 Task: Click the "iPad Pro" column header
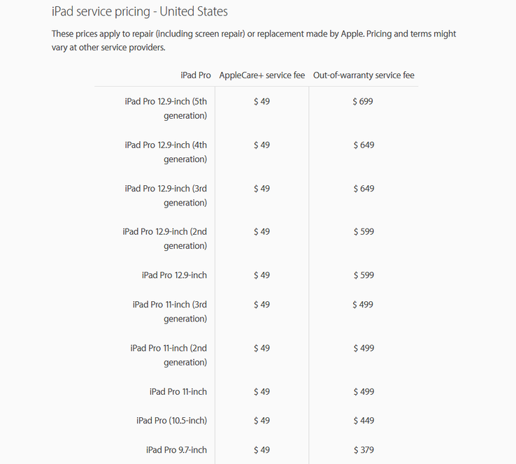(x=195, y=75)
